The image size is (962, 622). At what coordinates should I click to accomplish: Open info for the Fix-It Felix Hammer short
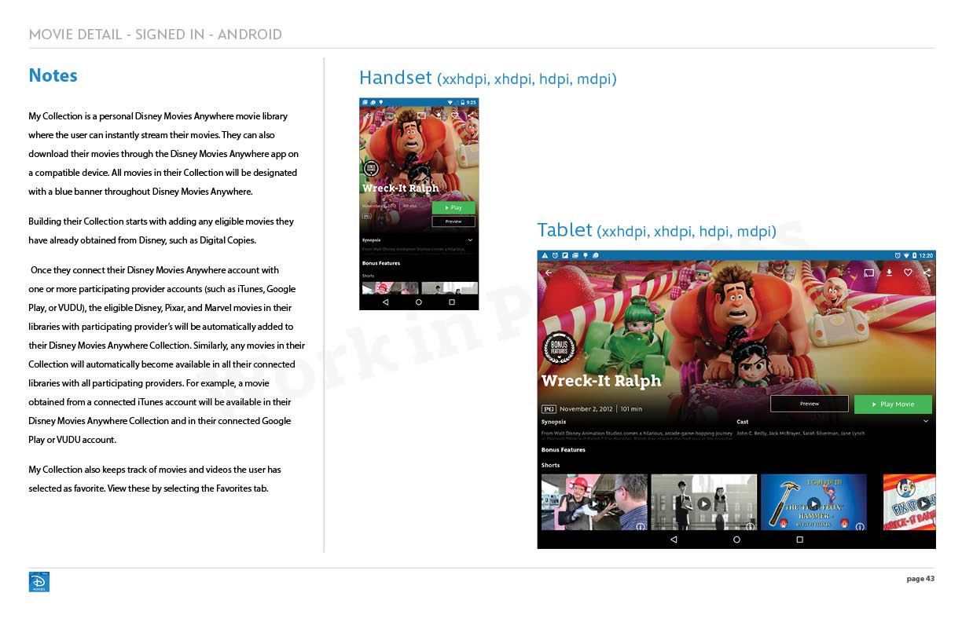click(860, 526)
